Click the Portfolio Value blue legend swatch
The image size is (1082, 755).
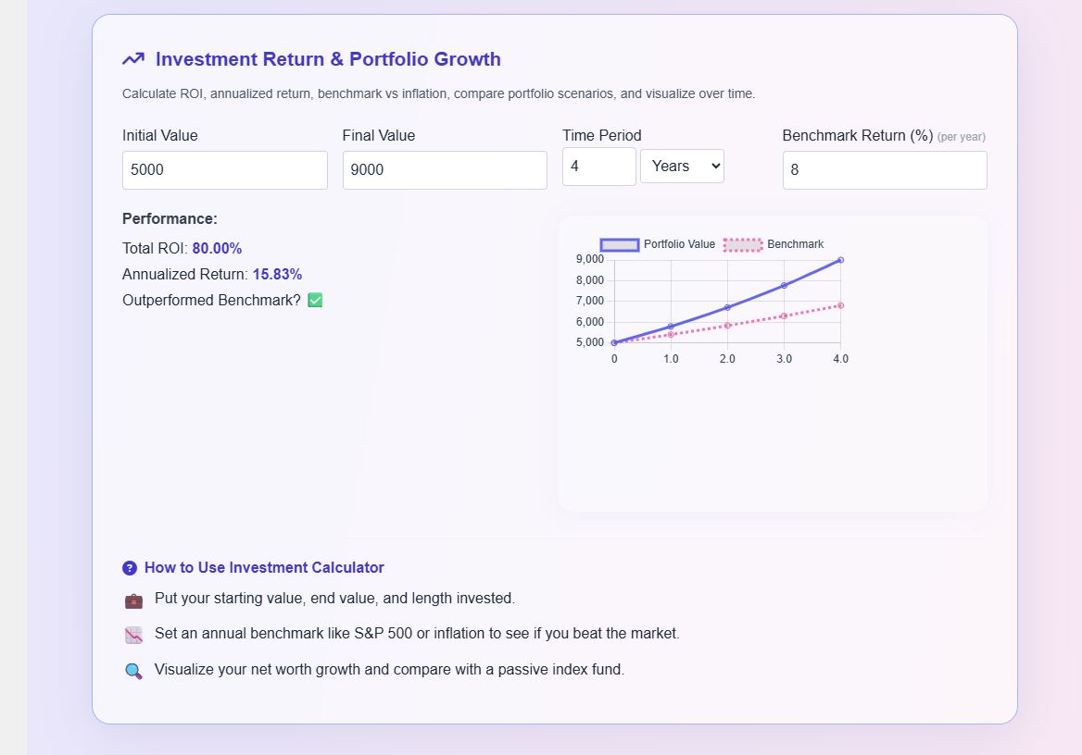620,244
